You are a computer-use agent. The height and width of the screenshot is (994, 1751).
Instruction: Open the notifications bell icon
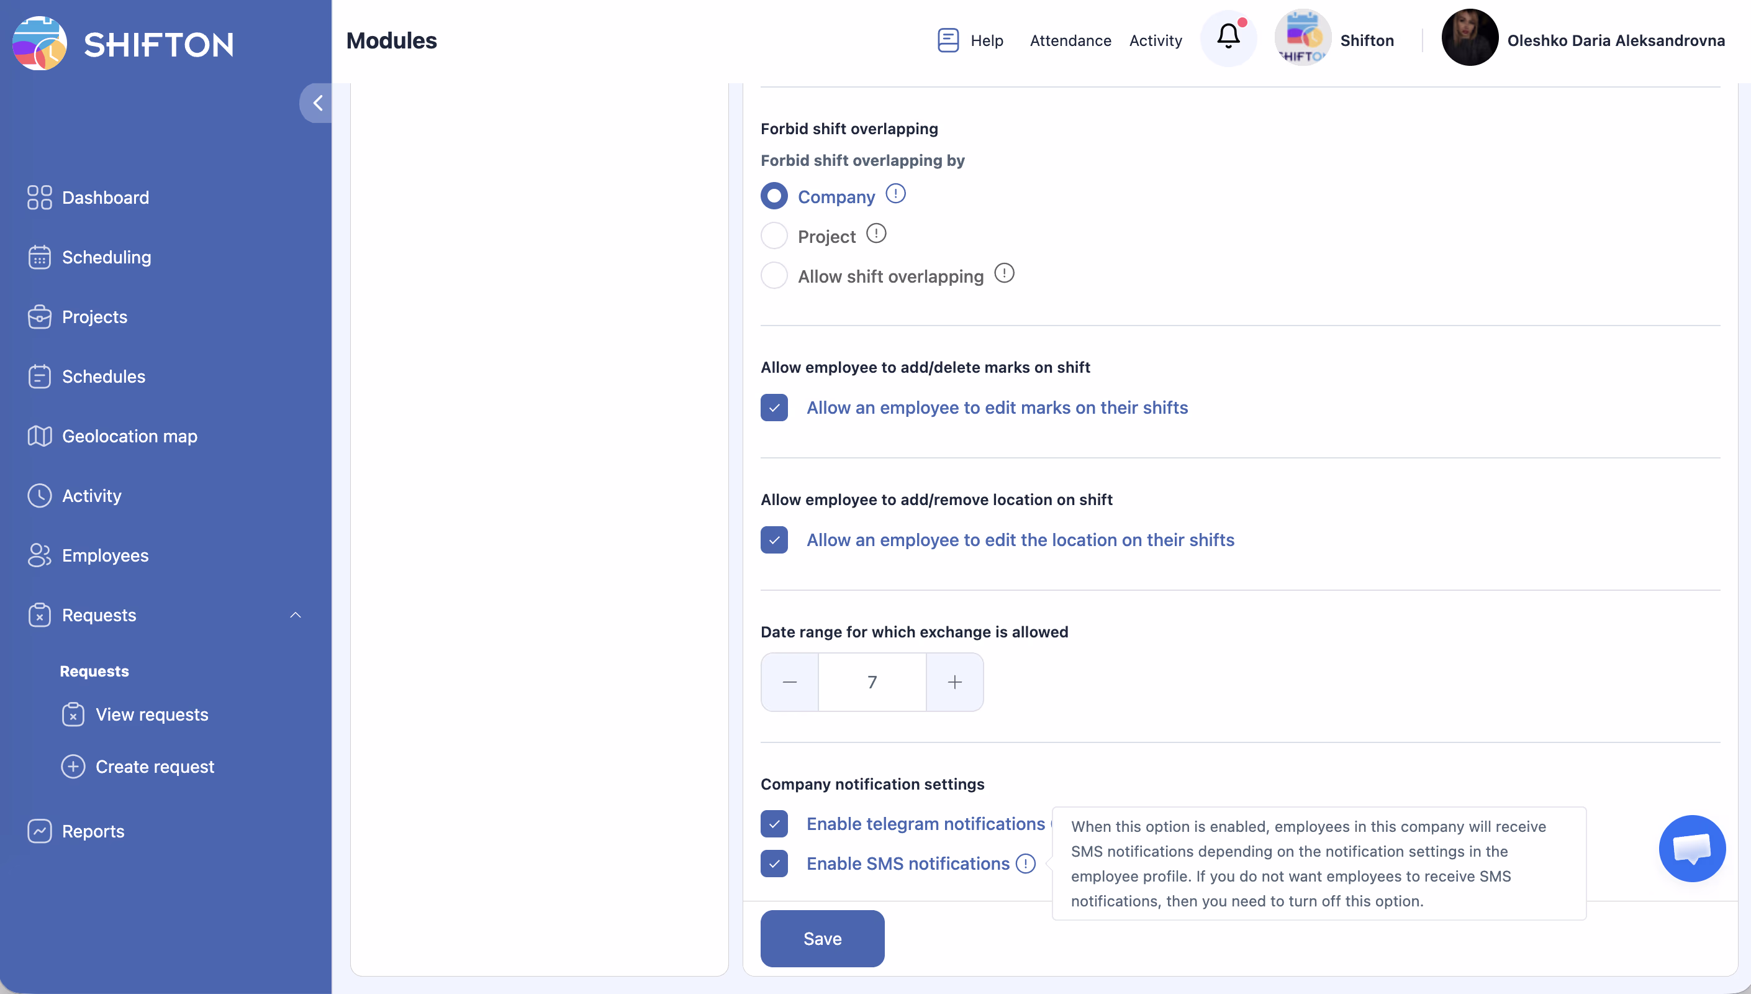tap(1228, 37)
